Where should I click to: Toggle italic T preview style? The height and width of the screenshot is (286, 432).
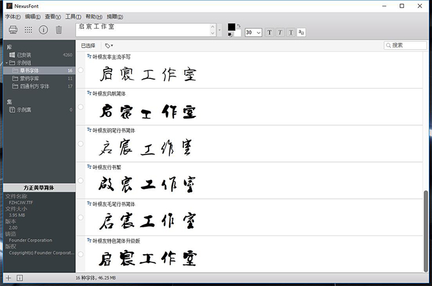point(280,32)
